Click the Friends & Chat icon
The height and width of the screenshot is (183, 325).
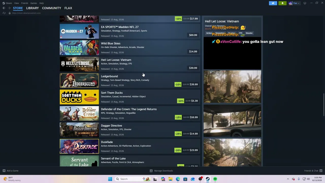(321, 171)
